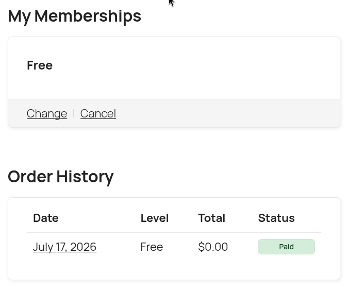This screenshot has width=348, height=292.
Task: Click the Level column header
Action: point(155,218)
